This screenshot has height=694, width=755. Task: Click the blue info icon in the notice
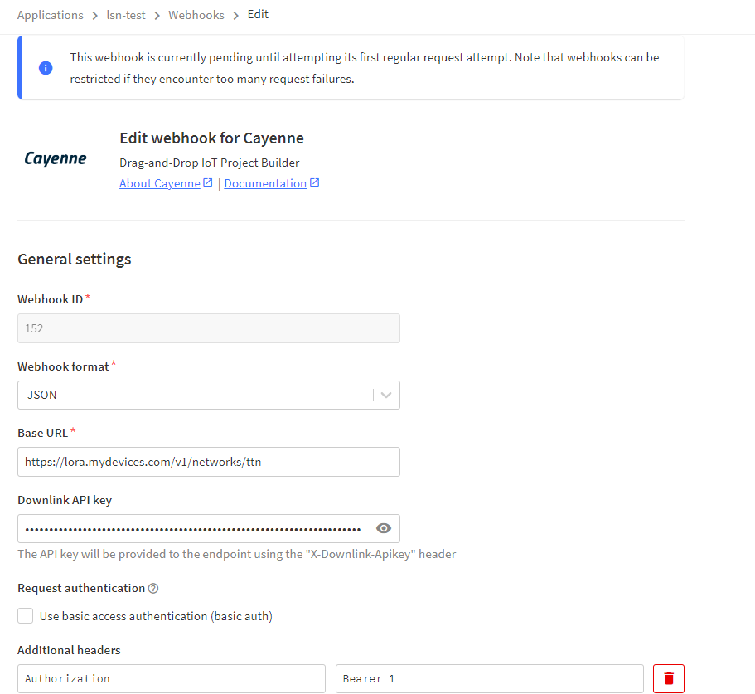coord(46,68)
